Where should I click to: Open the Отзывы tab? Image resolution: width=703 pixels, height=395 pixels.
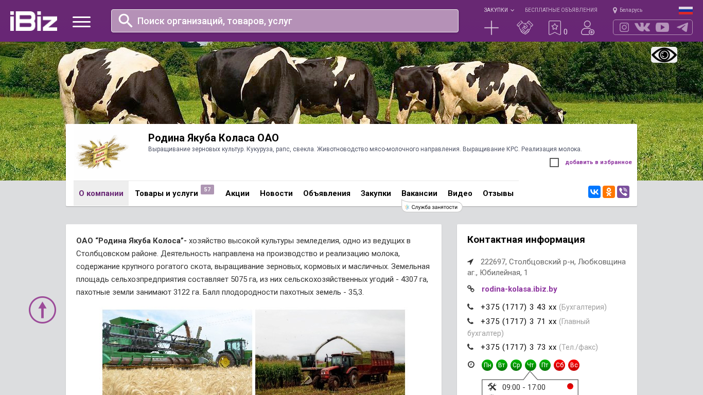pyautogui.click(x=498, y=193)
